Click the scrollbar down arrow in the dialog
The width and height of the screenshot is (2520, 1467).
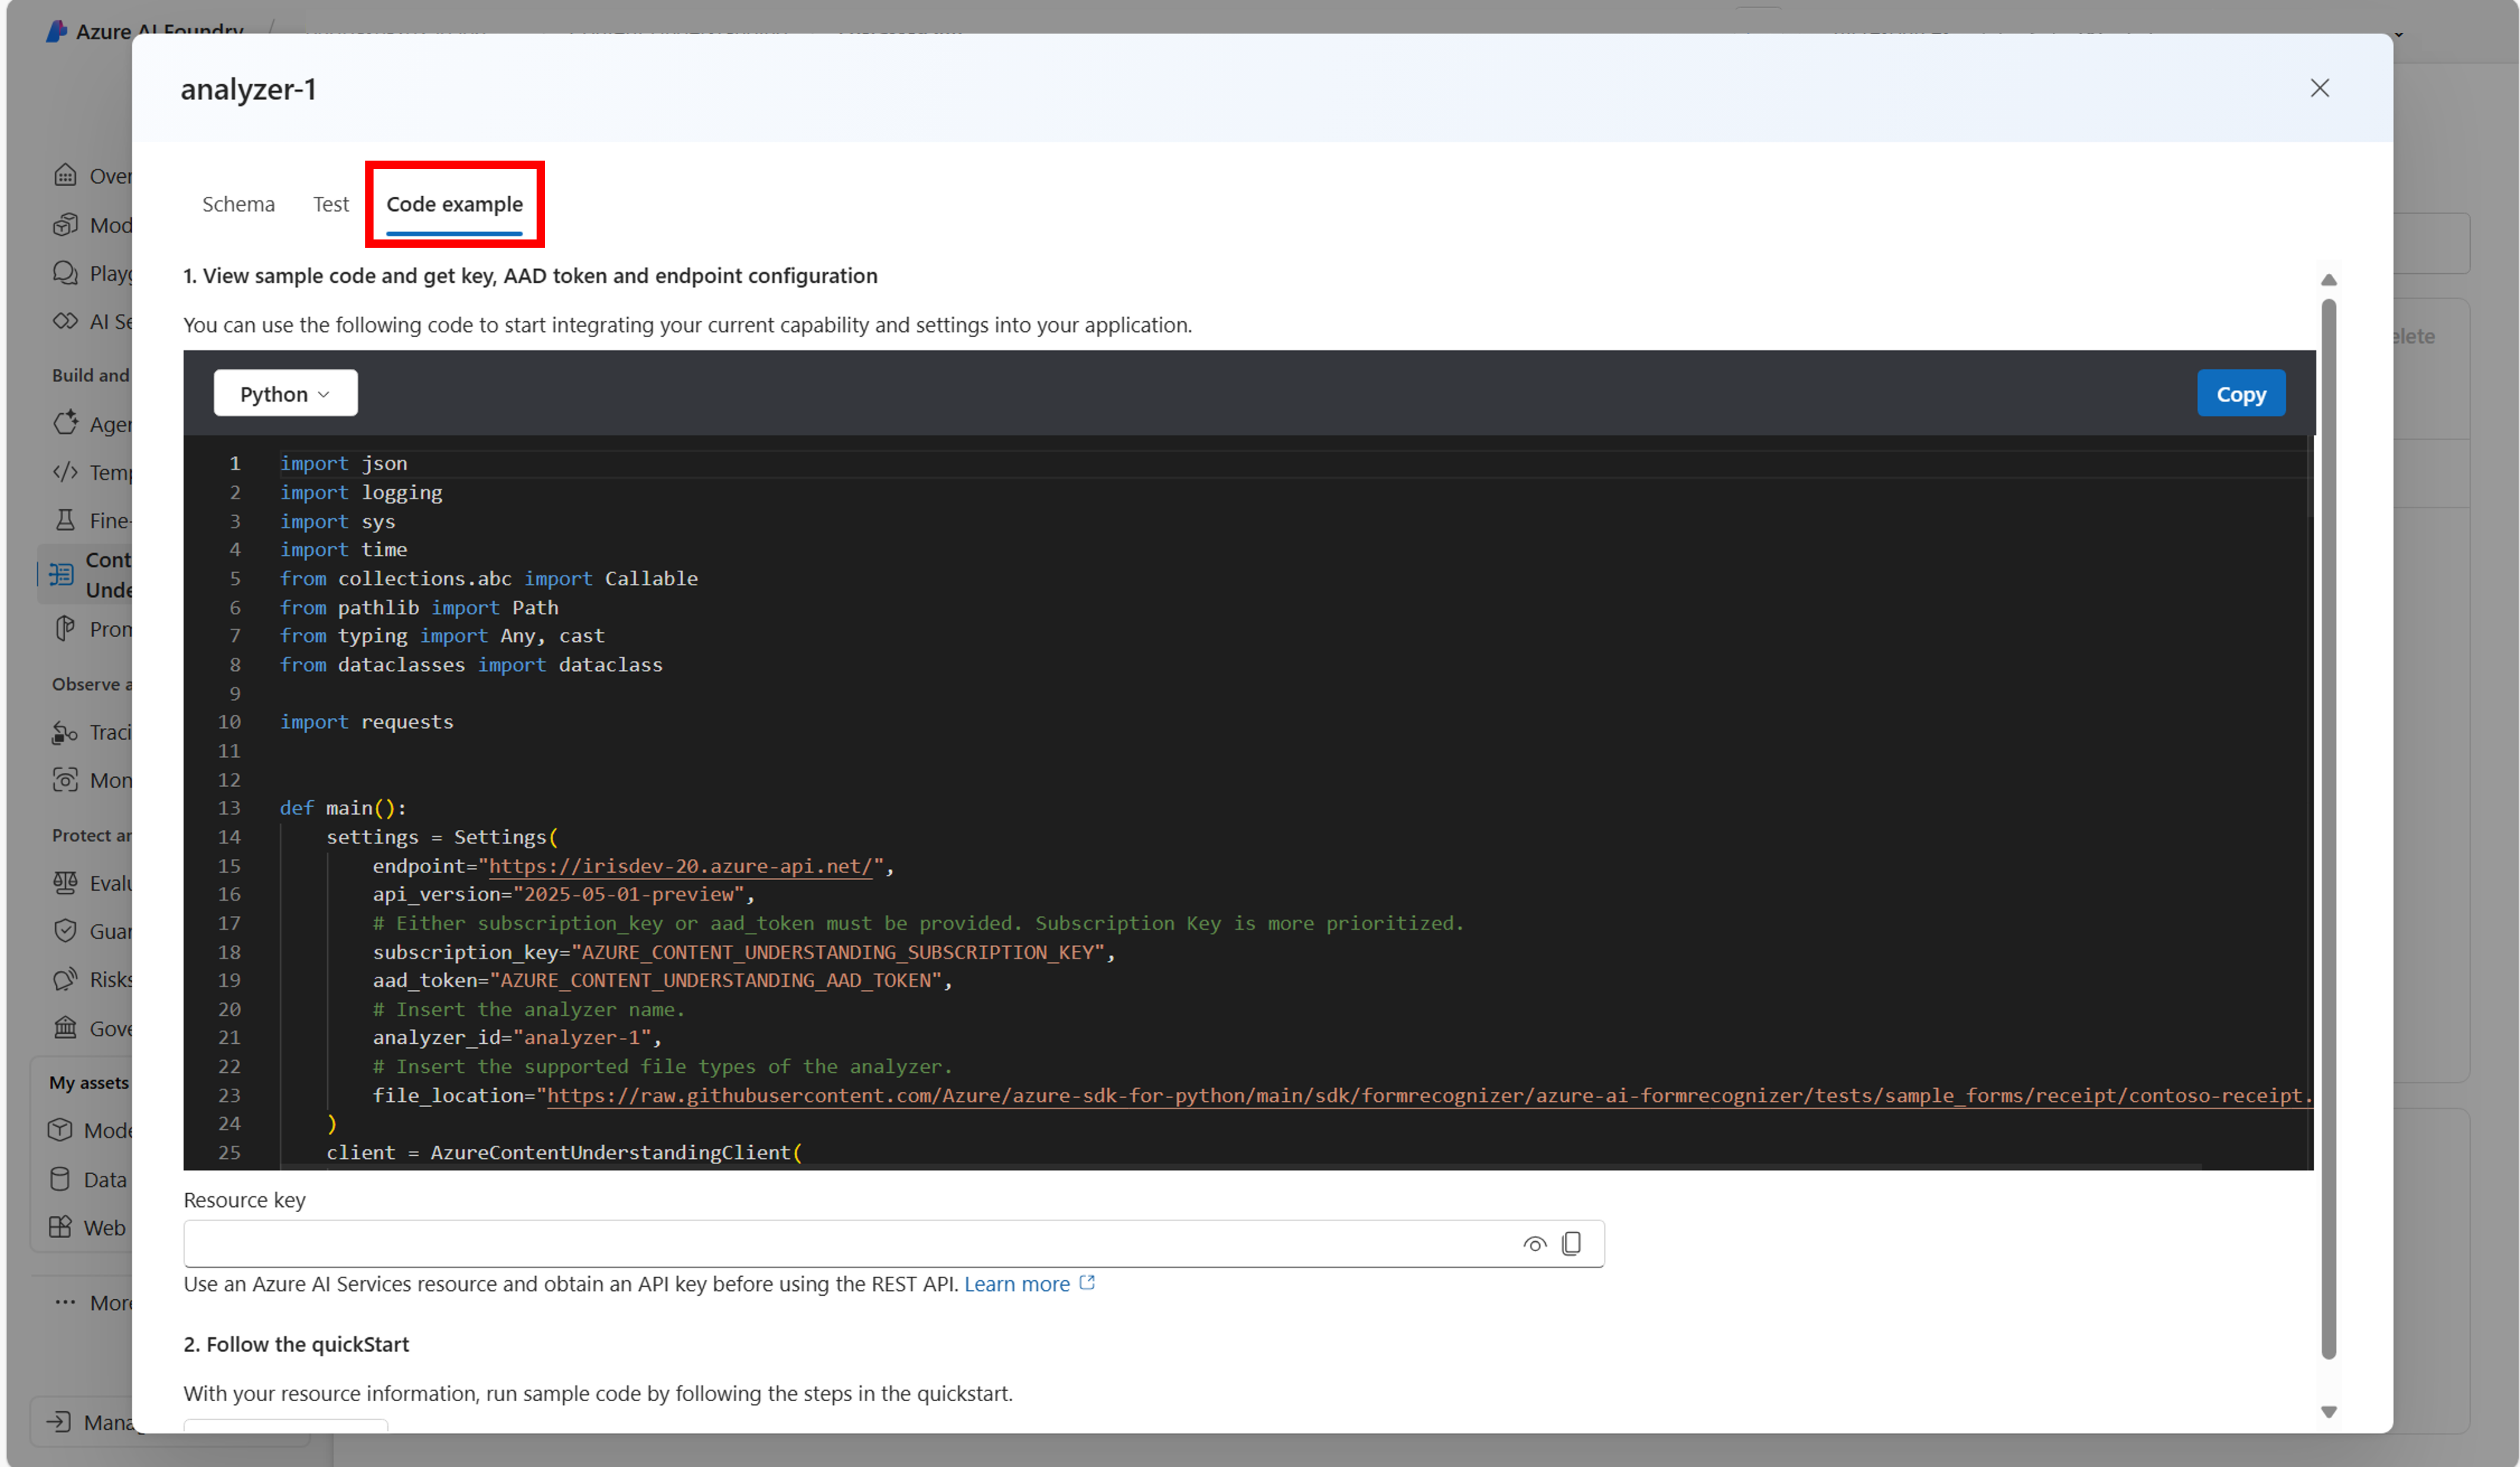[2328, 1412]
